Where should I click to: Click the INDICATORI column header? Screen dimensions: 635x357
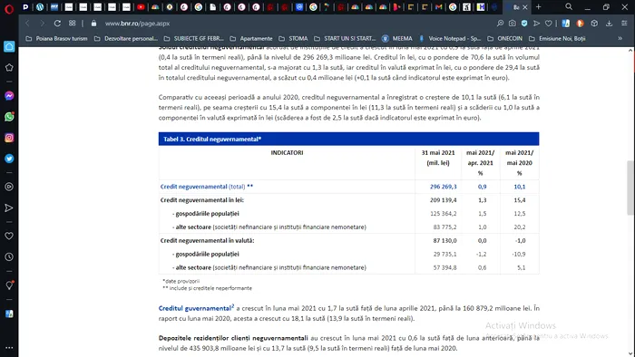click(x=287, y=152)
